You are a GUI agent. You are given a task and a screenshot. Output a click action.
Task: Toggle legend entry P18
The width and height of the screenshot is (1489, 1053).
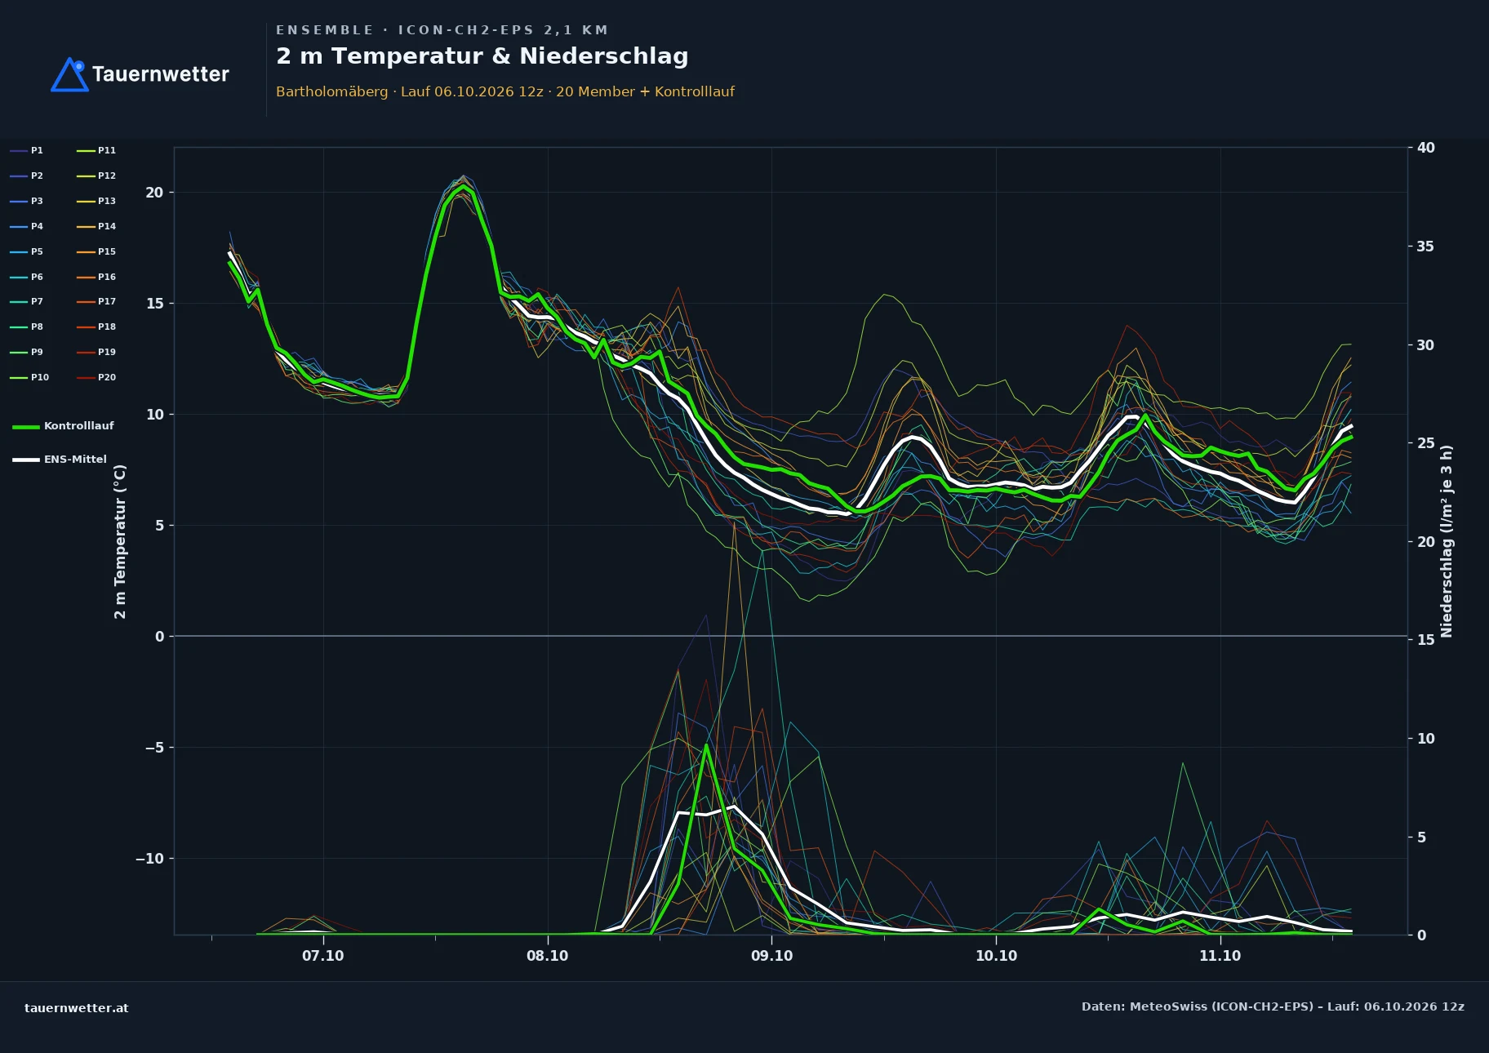click(x=96, y=327)
